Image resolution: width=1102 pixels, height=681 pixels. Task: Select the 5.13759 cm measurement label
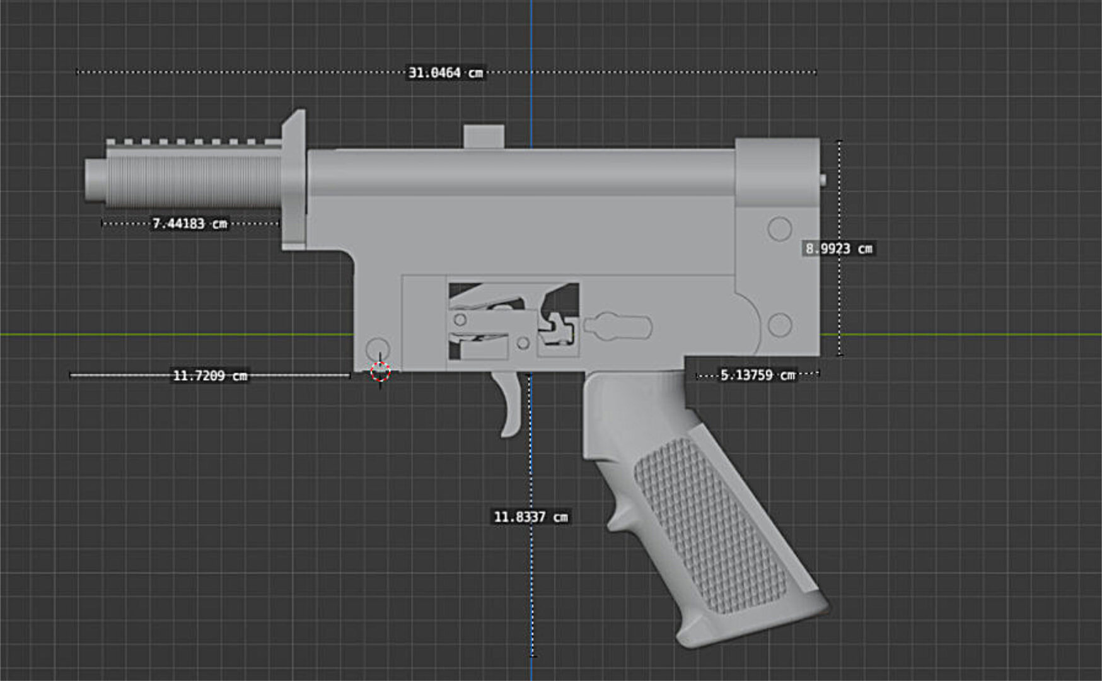click(x=757, y=375)
